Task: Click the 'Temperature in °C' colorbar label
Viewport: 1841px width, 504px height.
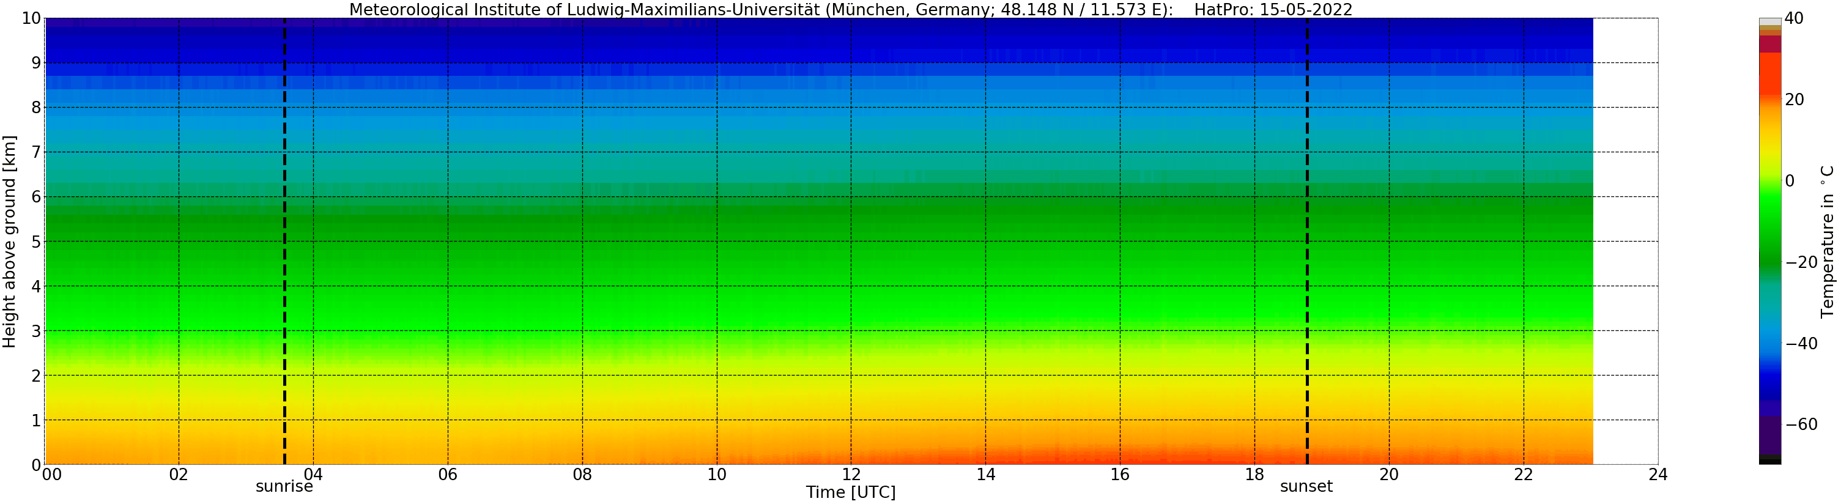Action: click(1827, 242)
